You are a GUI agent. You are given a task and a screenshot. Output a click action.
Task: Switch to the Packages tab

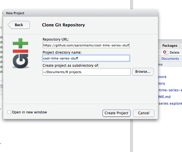point(170,46)
